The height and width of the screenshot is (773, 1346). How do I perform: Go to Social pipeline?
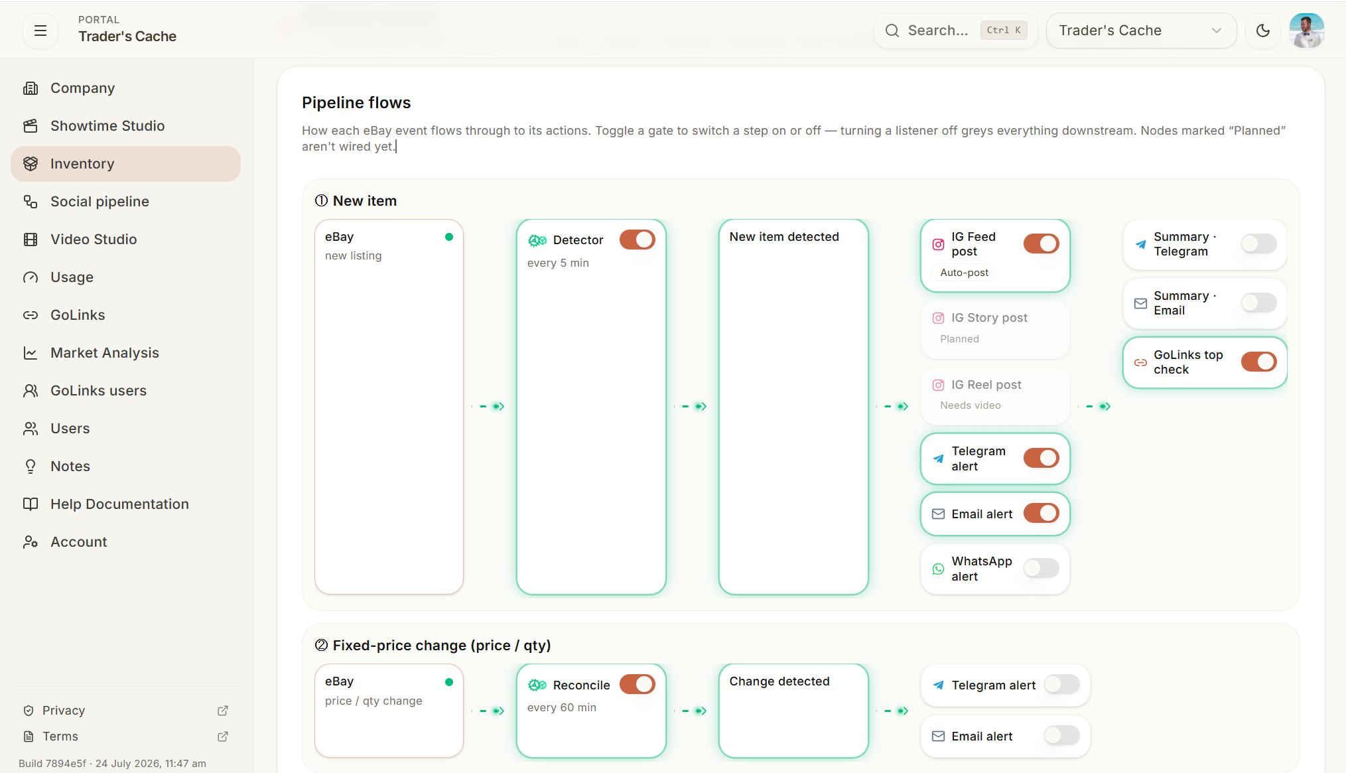(x=125, y=202)
